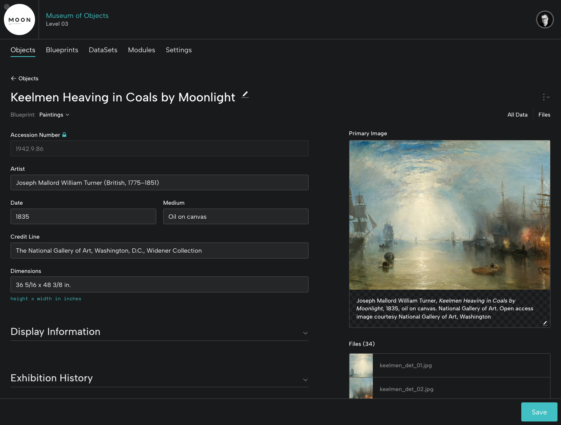Click the Level 03 text

(57, 24)
